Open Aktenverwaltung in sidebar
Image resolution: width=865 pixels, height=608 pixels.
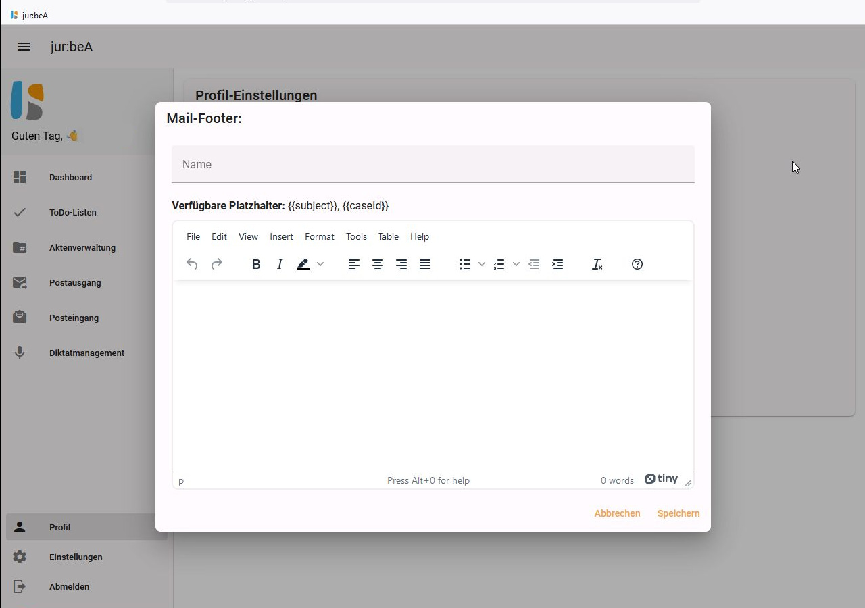click(86, 247)
